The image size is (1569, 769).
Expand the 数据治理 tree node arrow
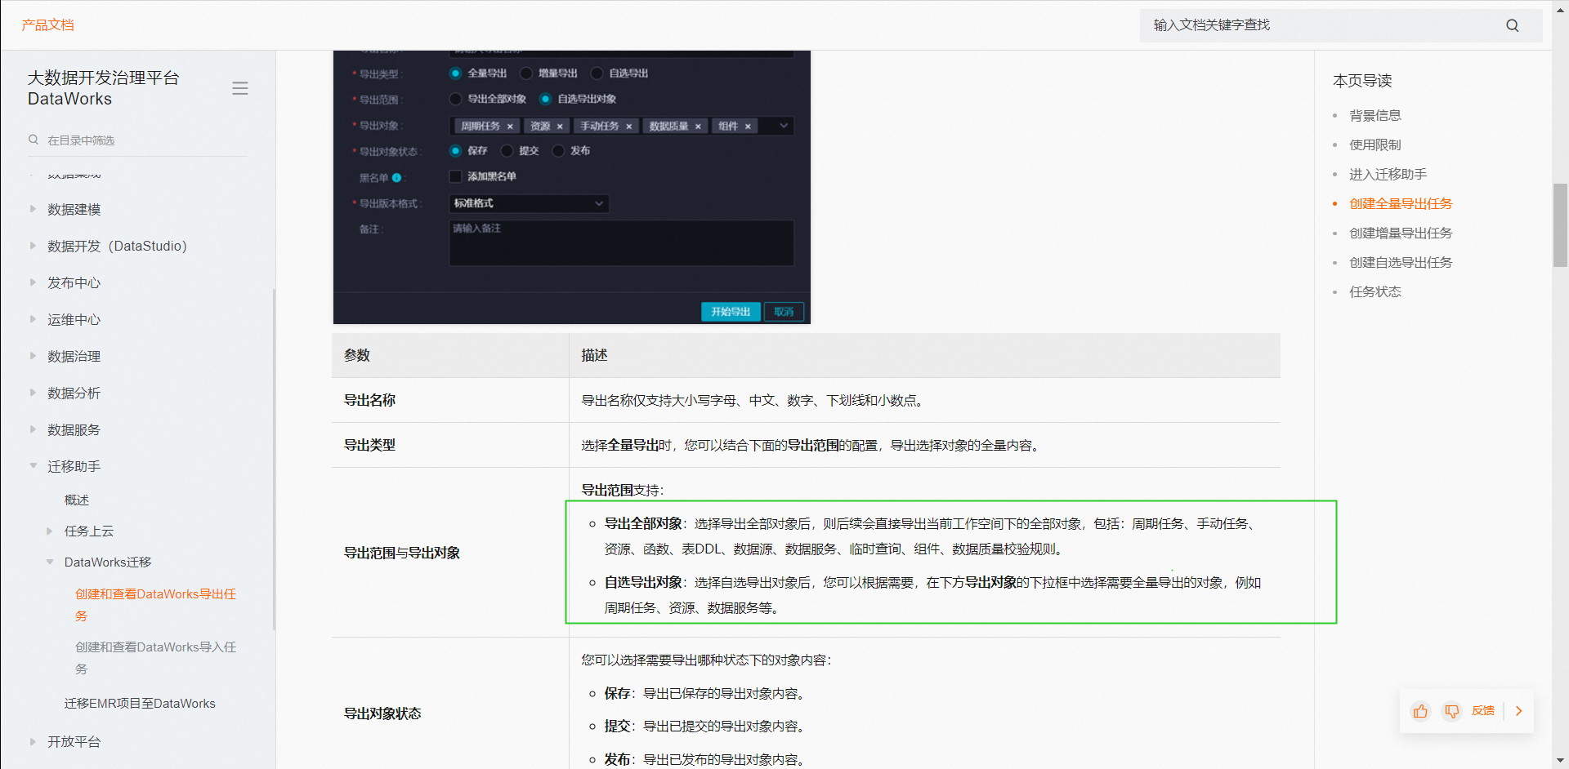33,356
